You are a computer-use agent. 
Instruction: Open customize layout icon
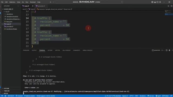coord(160,2)
